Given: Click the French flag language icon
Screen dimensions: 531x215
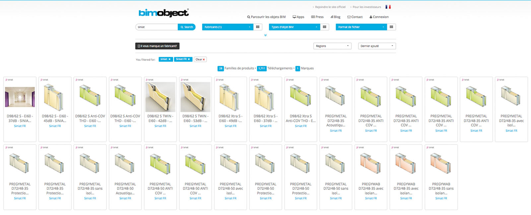Looking at the screenshot, I should [x=388, y=7].
